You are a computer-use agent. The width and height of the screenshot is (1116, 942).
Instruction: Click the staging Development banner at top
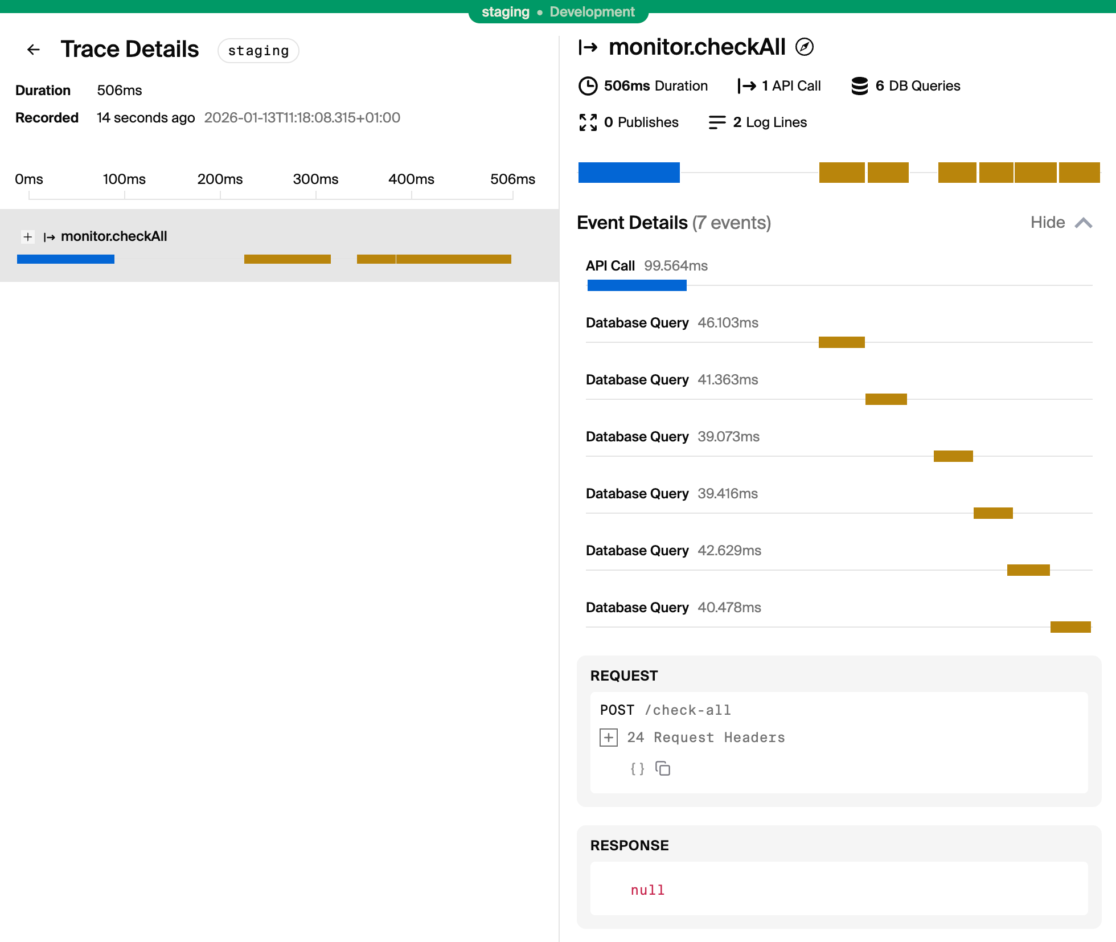[x=558, y=12]
